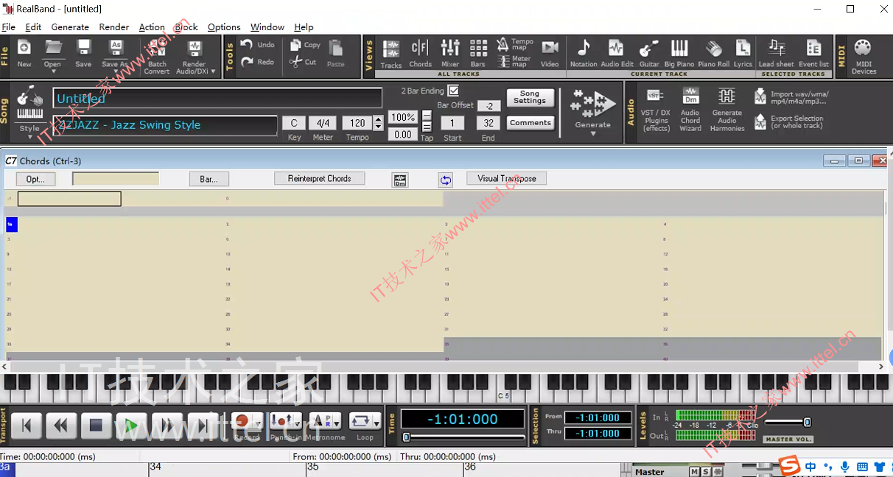The image size is (893, 477).
Task: Open the File menu
Action: [8, 27]
